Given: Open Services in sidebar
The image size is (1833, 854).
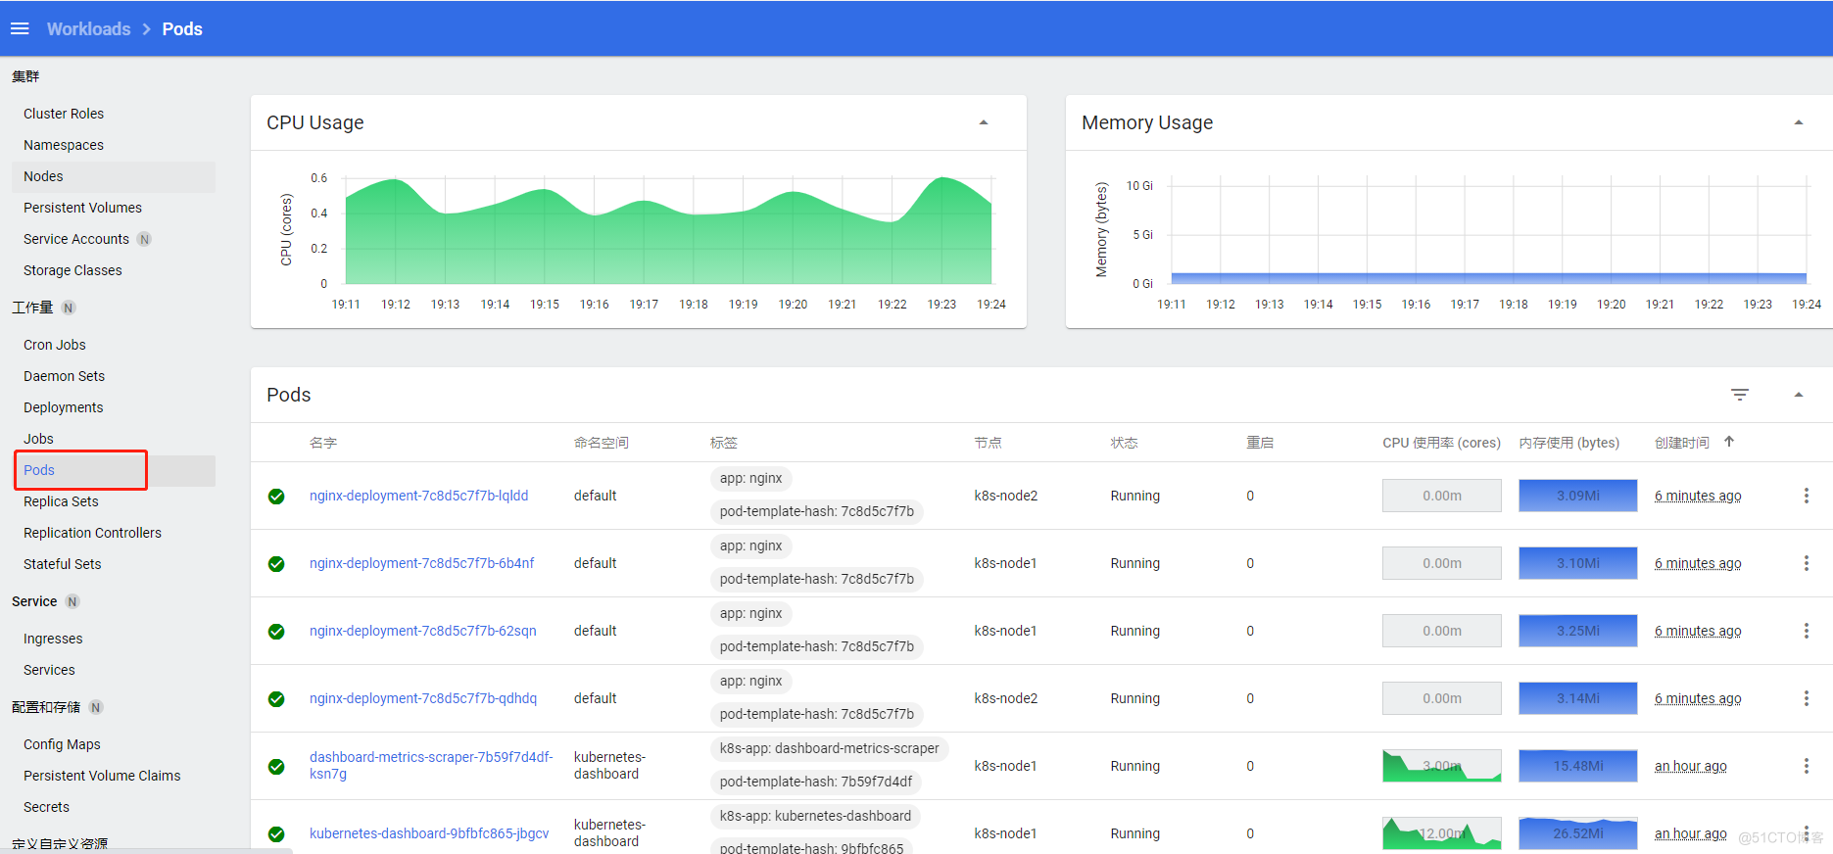Looking at the screenshot, I should click(49, 670).
